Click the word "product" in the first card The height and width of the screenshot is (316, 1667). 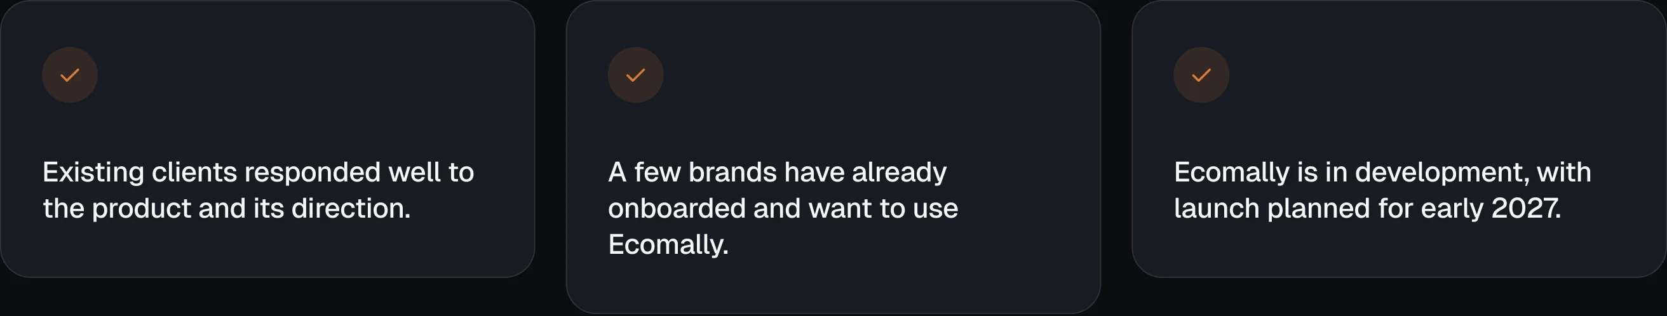[x=141, y=209]
